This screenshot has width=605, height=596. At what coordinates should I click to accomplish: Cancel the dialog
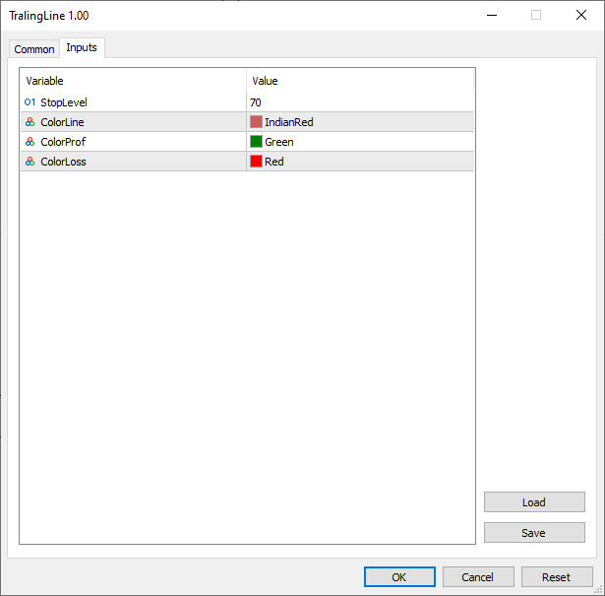478,577
